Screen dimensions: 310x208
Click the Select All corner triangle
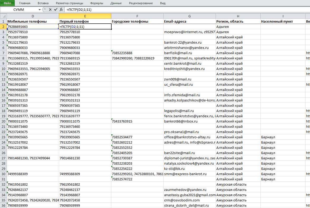[x=3, y=16]
